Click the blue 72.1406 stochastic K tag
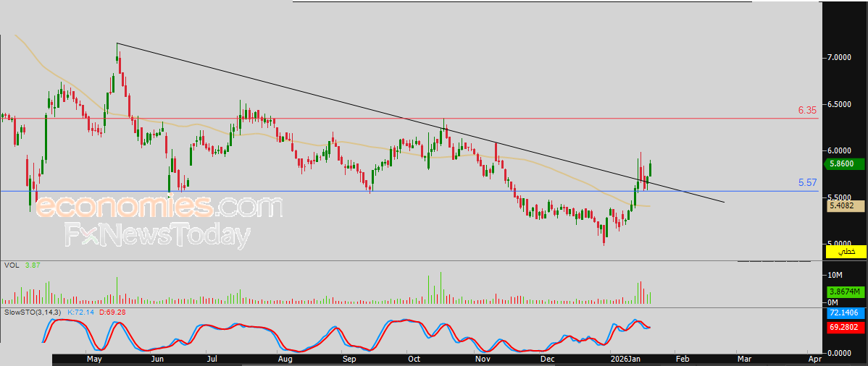This screenshot has width=868, height=366. [x=846, y=314]
